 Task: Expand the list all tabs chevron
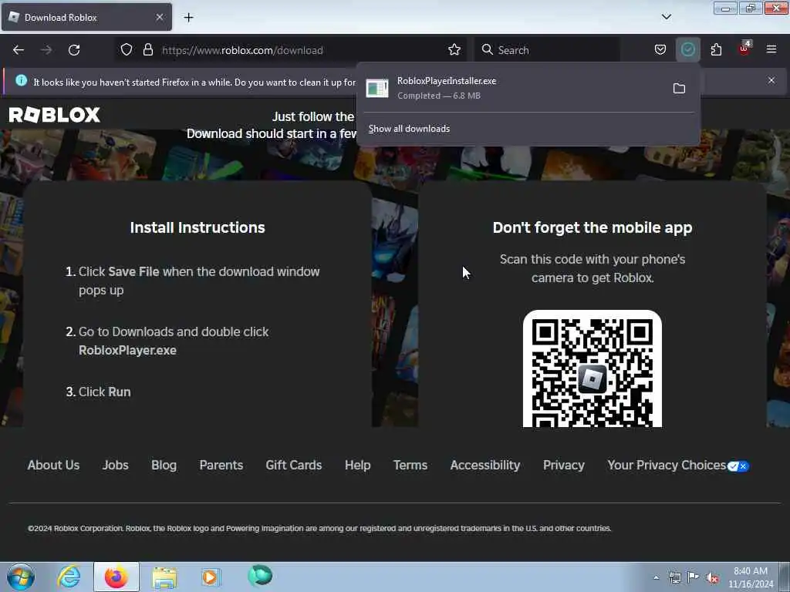pos(666,17)
